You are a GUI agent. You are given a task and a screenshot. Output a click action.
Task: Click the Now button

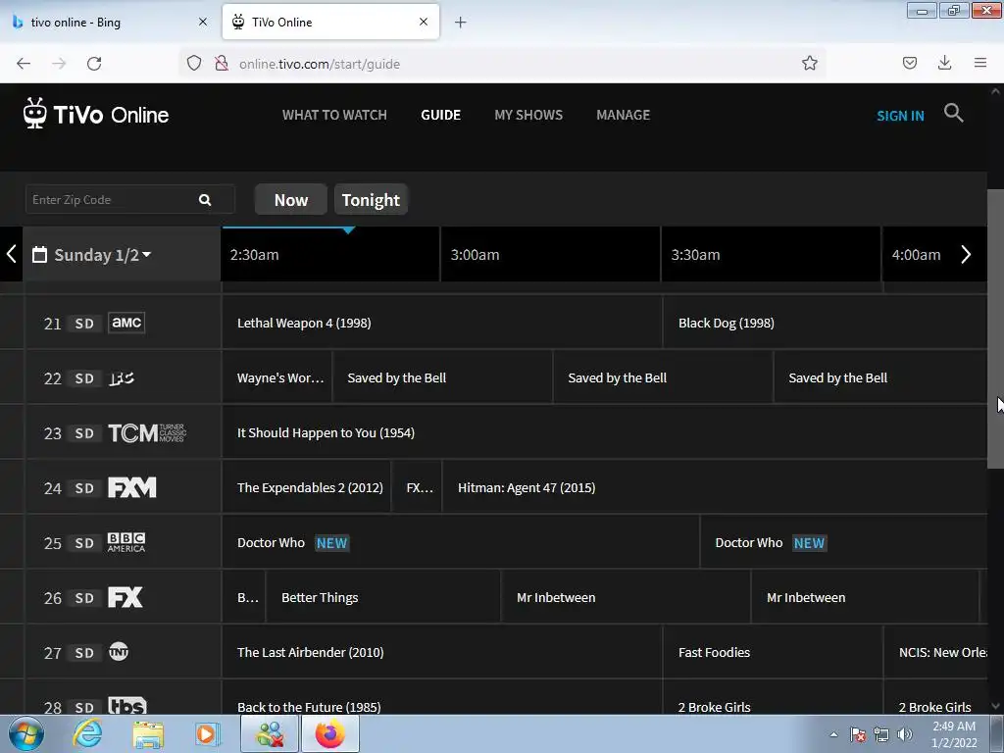pos(290,200)
